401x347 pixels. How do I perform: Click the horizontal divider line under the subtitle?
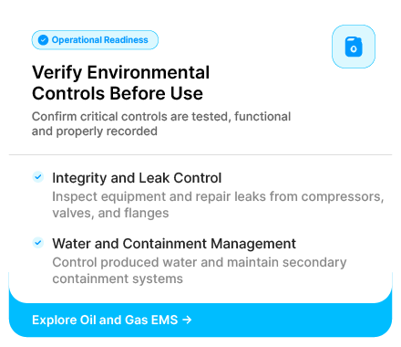200,154
